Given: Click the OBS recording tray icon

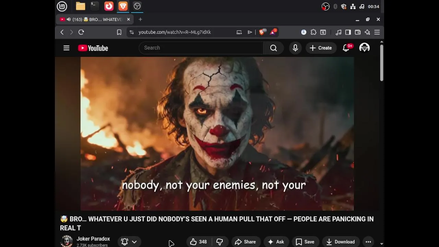Looking at the screenshot, I should click(325, 7).
